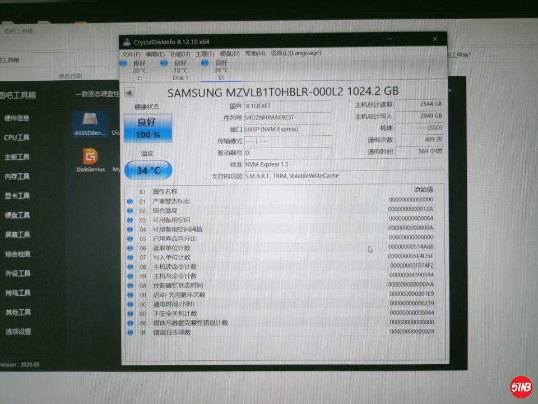Open CPU工具 in the sidebar

click(17, 137)
